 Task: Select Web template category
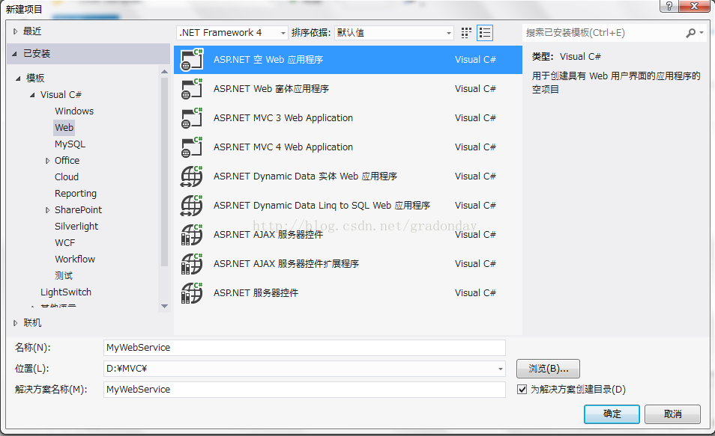point(64,127)
